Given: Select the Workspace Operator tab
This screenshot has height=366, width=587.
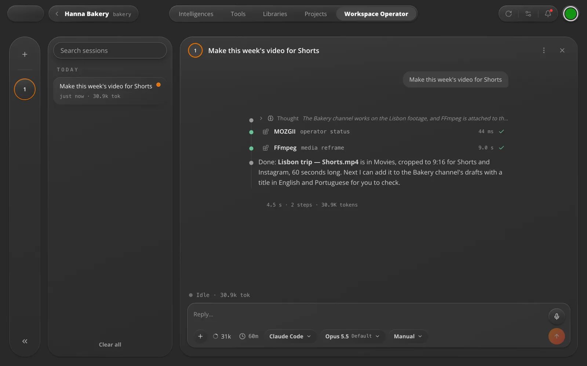Looking at the screenshot, I should (x=376, y=14).
